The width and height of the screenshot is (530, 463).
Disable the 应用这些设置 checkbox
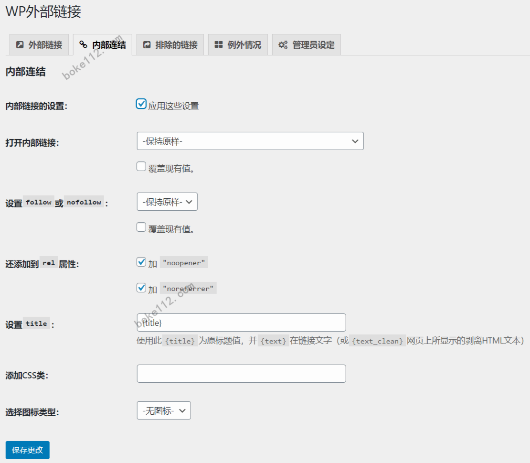tap(141, 103)
